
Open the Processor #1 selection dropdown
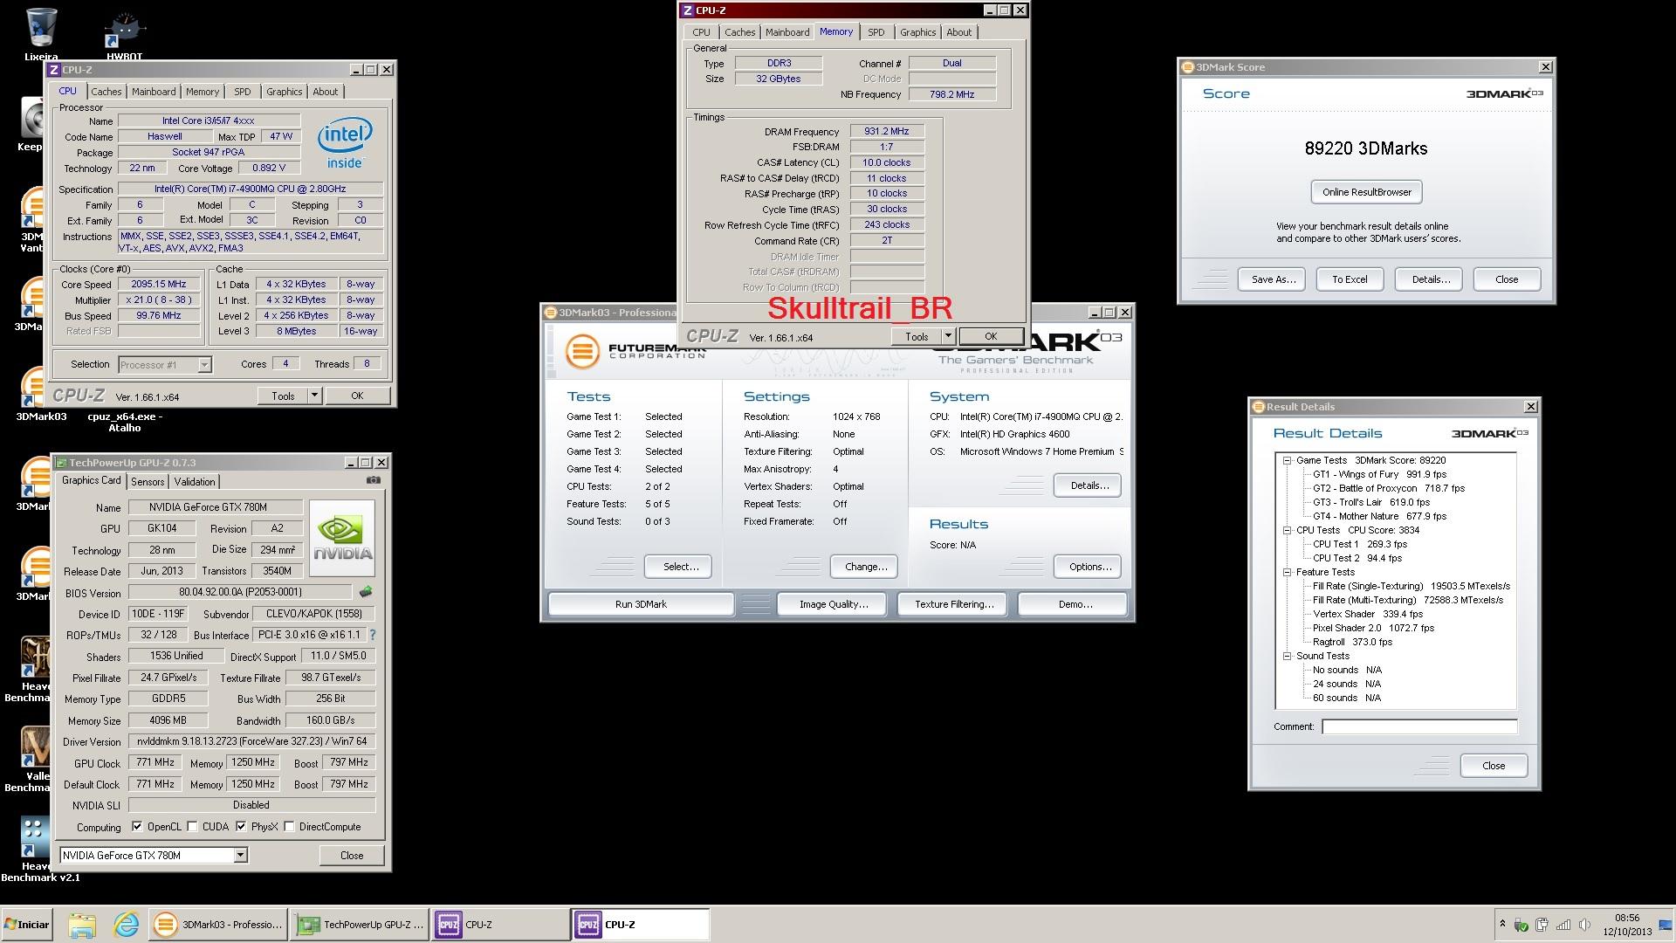coord(204,365)
